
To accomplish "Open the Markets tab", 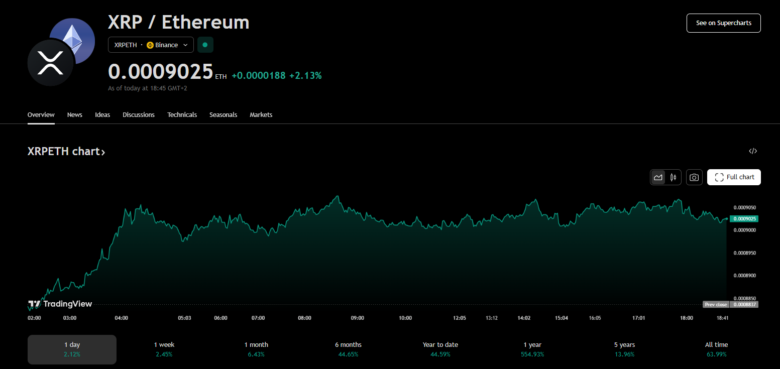I will pos(261,115).
